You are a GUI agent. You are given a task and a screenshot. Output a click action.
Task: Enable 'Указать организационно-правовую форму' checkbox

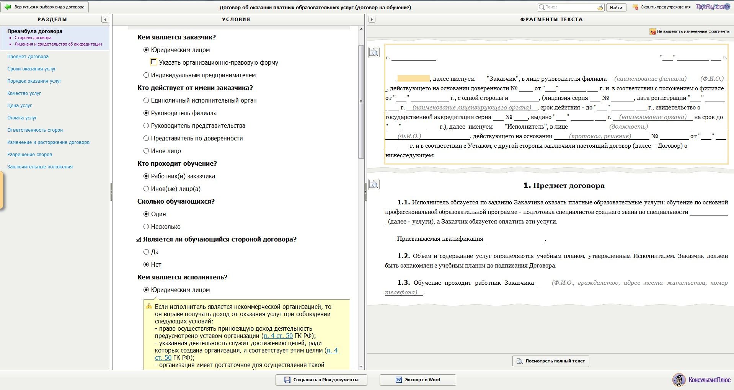point(153,62)
